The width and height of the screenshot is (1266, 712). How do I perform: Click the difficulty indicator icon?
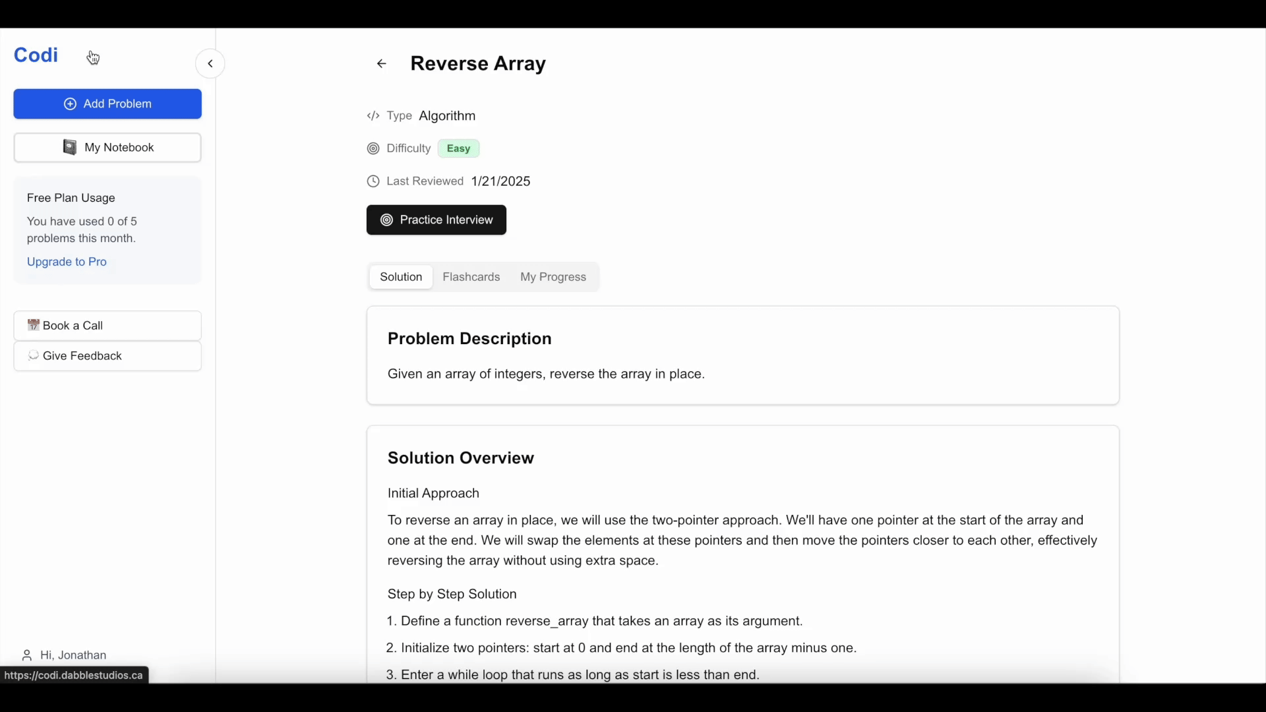pos(373,148)
